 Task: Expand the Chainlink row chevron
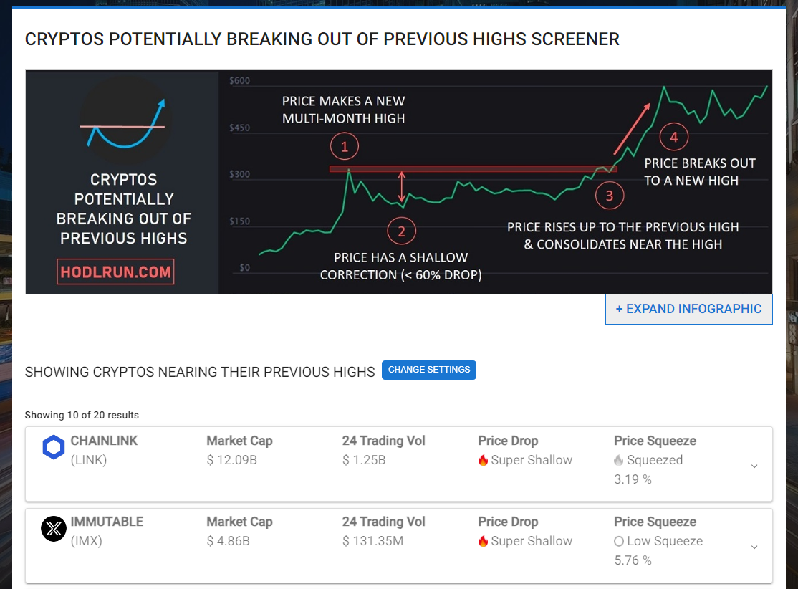(x=754, y=466)
